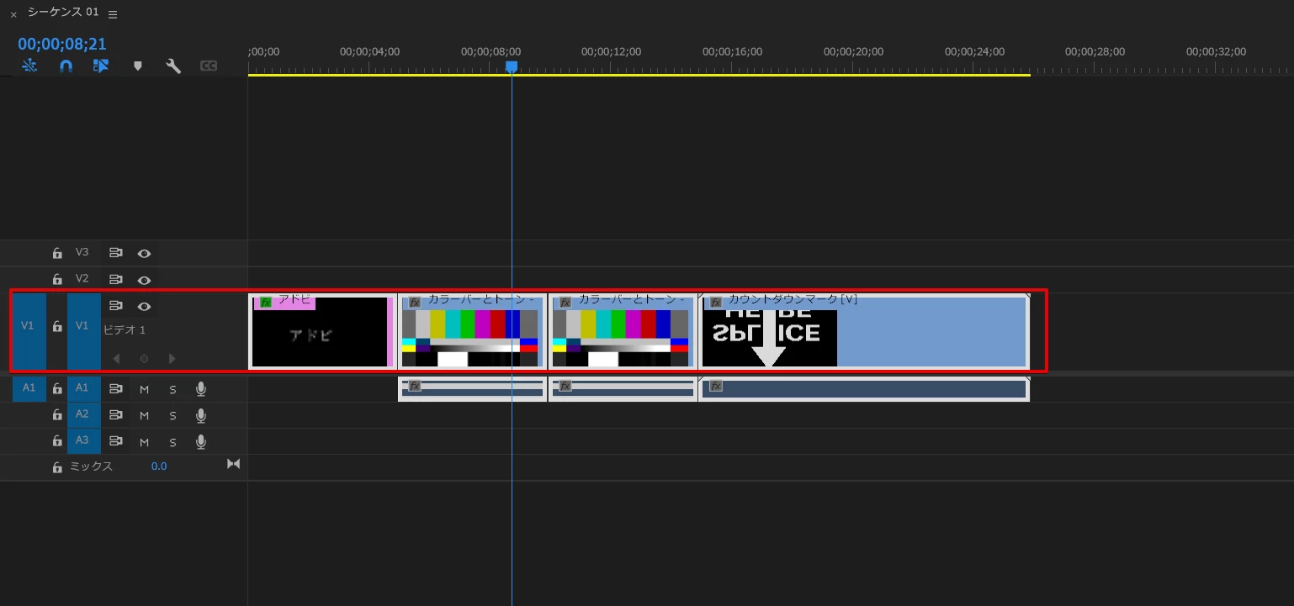1294x606 pixels.
Task: Toggle lock on audio track A1
Action: (57, 389)
